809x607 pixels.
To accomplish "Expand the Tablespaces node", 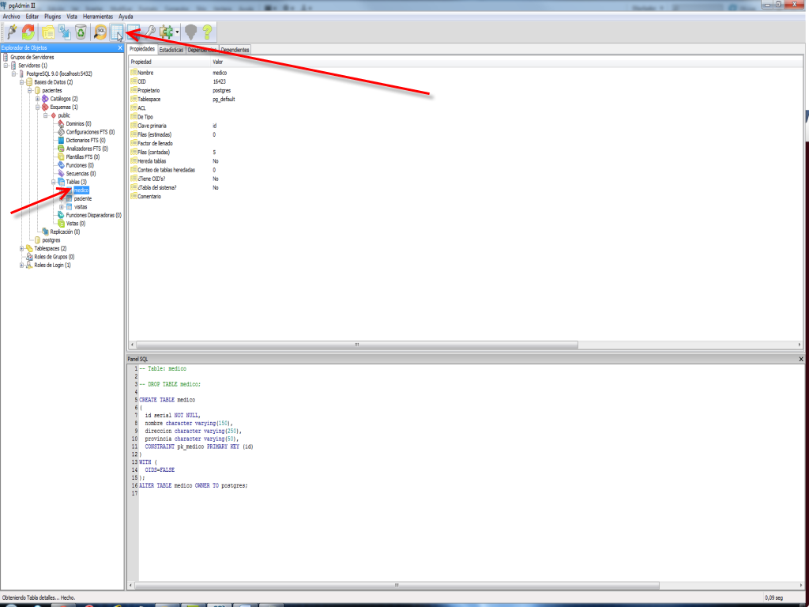I will point(22,248).
